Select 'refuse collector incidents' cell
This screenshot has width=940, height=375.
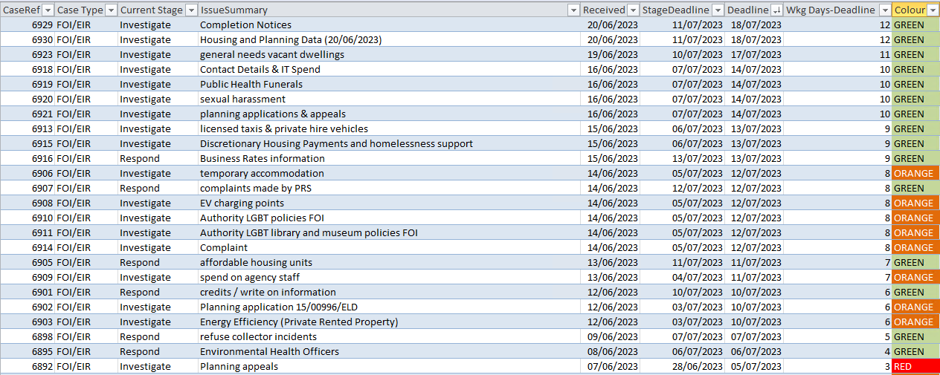(389, 336)
